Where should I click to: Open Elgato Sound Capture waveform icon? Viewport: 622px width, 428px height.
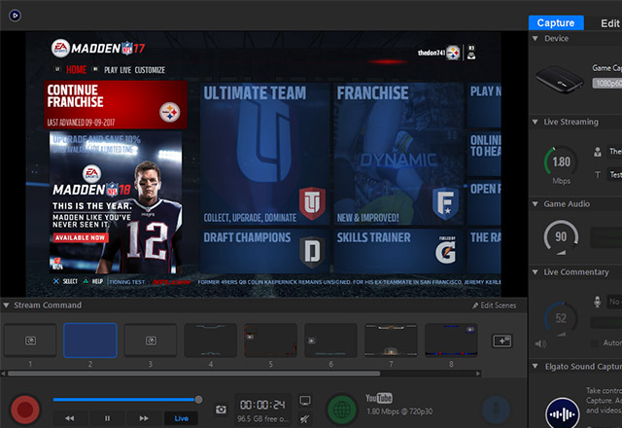tap(563, 413)
